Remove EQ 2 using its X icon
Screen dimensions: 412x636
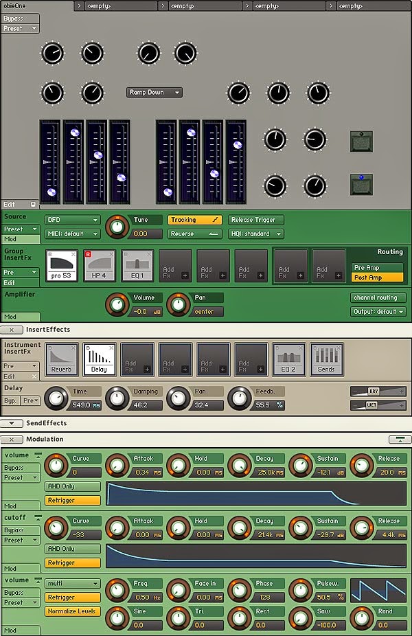(x=301, y=348)
